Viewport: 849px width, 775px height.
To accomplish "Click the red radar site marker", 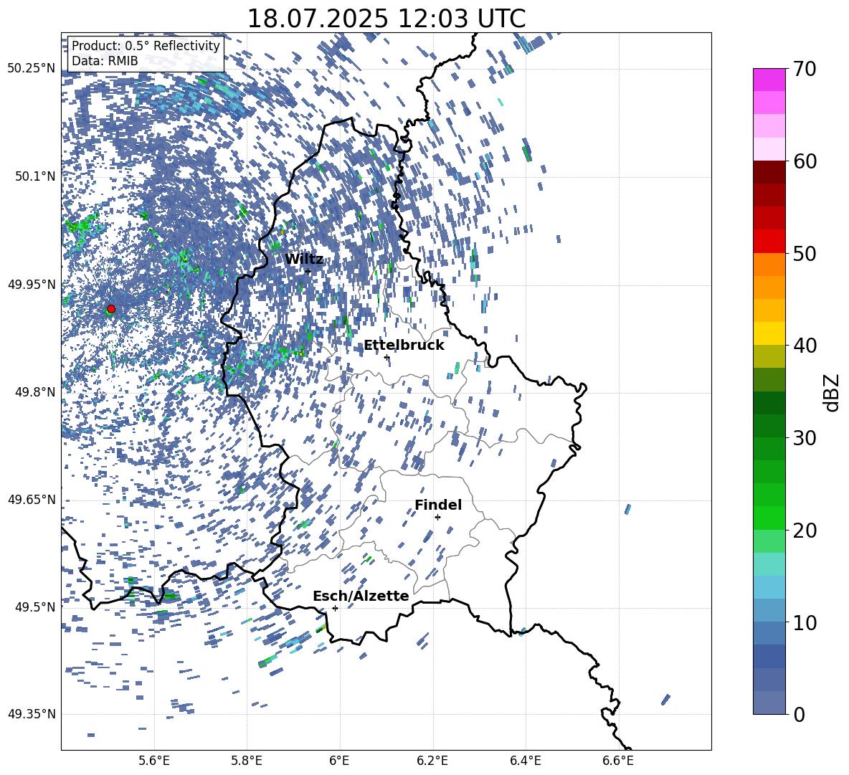I will tap(111, 309).
